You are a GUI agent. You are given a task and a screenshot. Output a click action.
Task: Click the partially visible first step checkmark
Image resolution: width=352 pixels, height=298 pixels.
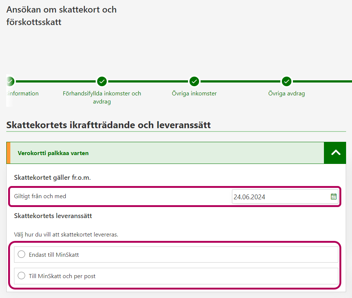coord(10,81)
